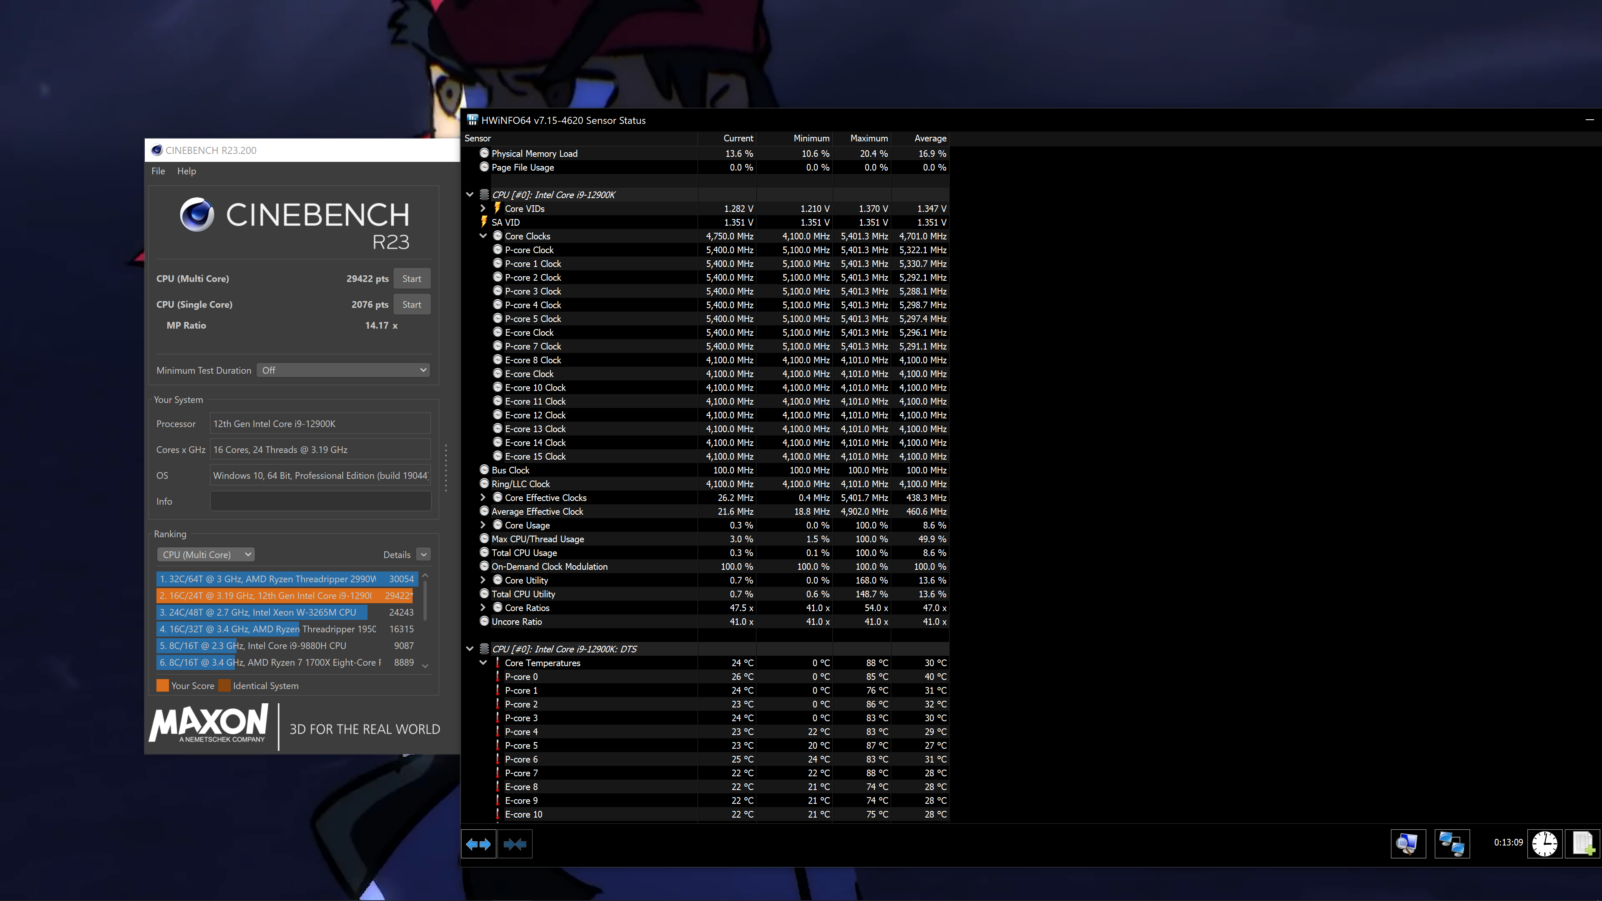This screenshot has width=1602, height=901.
Task: Click the blue expand arrows button in HWiNFO
Action: (x=478, y=844)
